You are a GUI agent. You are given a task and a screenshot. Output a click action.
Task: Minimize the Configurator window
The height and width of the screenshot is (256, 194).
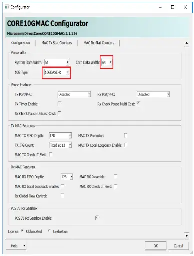coord(160,7)
